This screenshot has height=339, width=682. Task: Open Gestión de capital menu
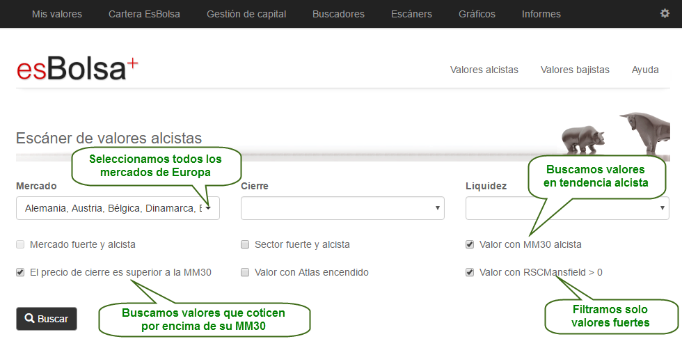pos(246,14)
